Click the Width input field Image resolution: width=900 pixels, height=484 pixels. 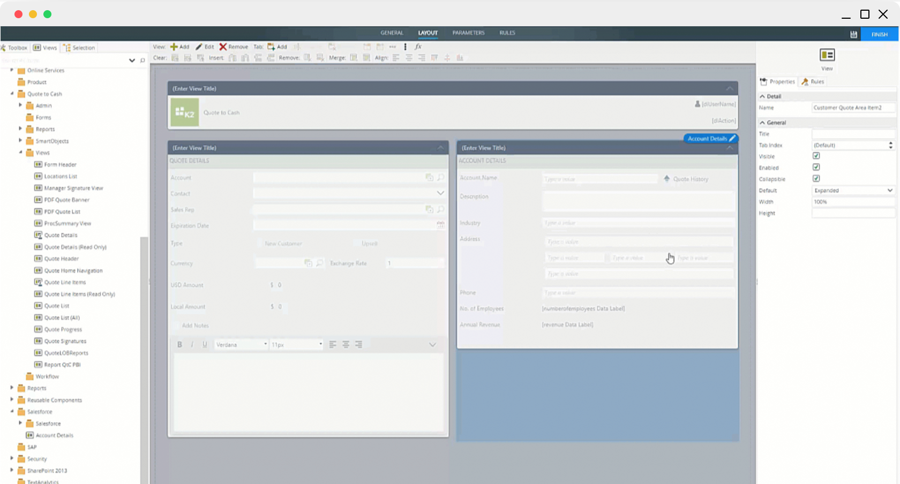(x=853, y=202)
